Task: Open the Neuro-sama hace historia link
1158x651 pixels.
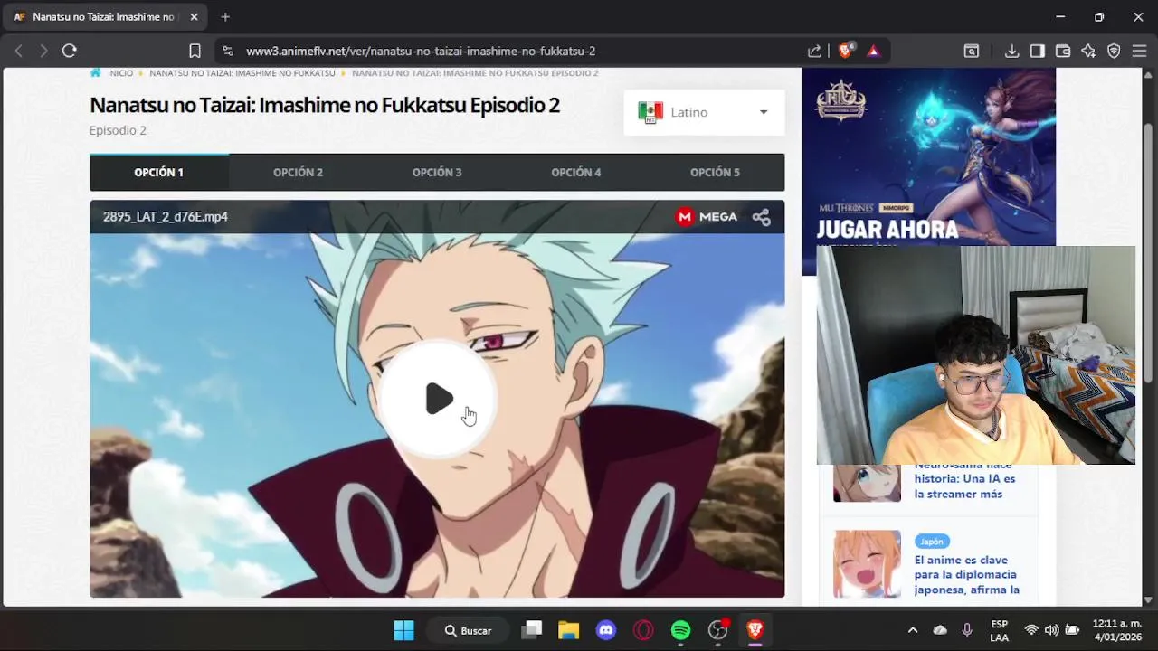Action: (x=964, y=480)
